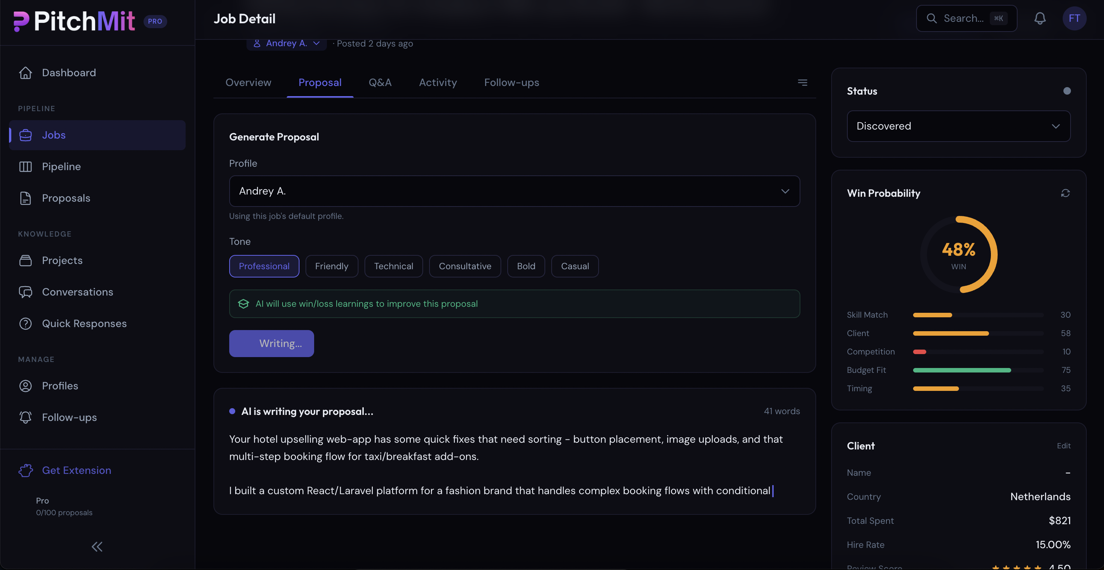The image size is (1104, 570).
Task: Refresh the Win Probability score
Action: pos(1065,193)
